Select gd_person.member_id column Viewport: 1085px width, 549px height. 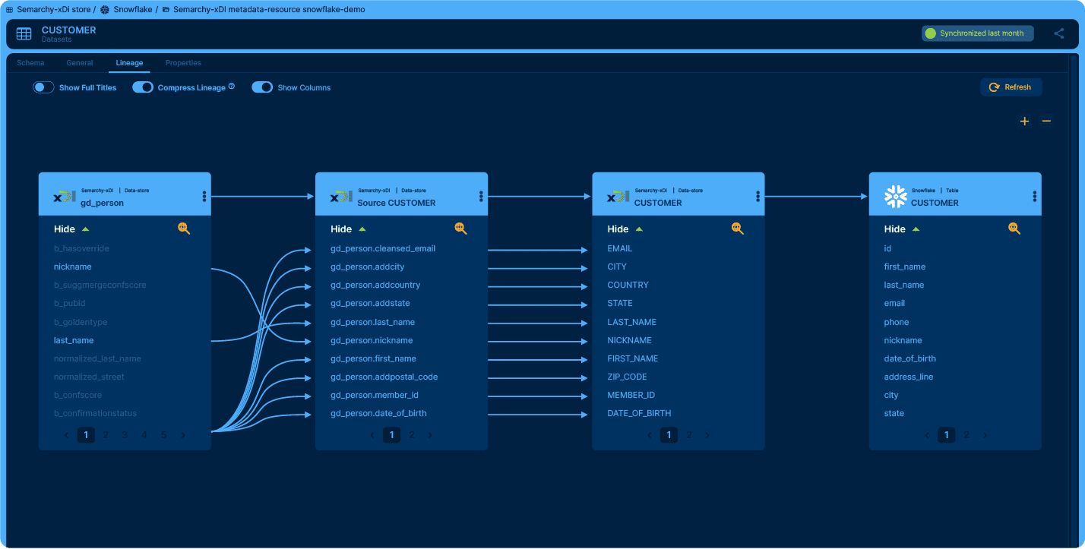375,395
